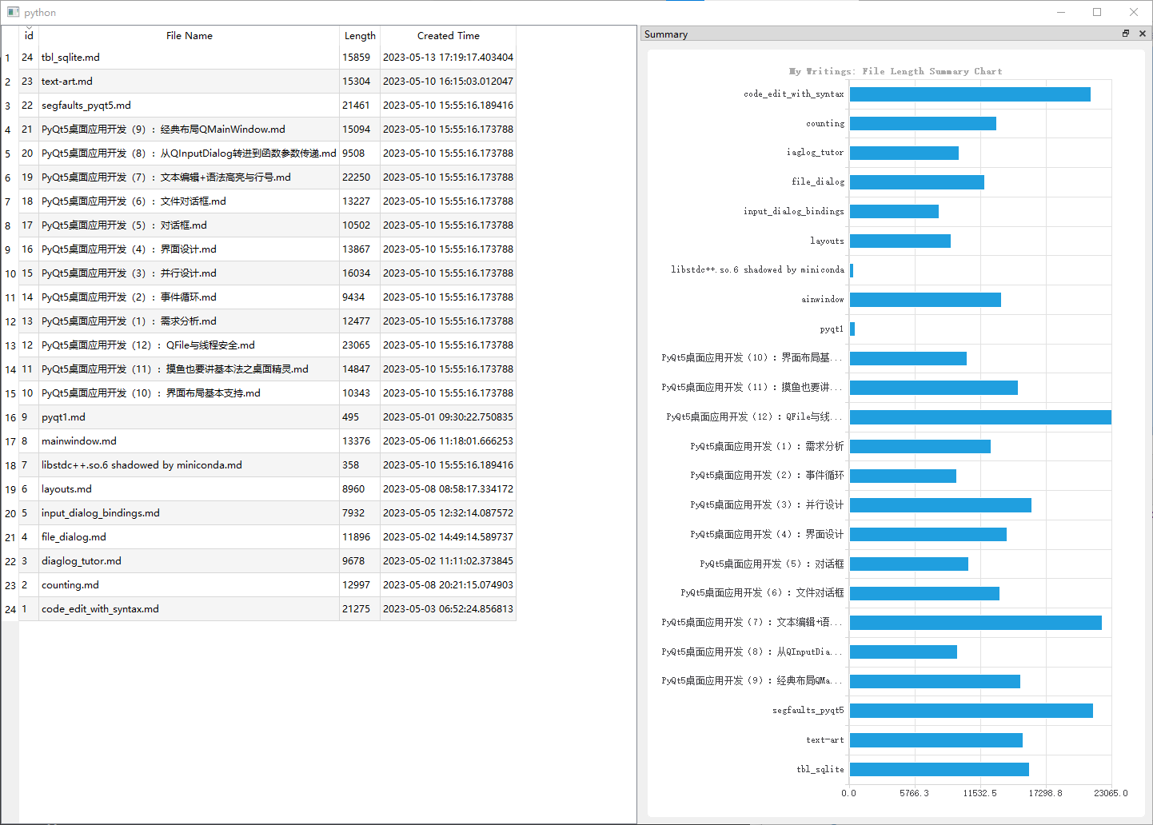Click the code_edit_with_syntax chart bar
Viewport: 1153px width, 825px height.
click(970, 94)
